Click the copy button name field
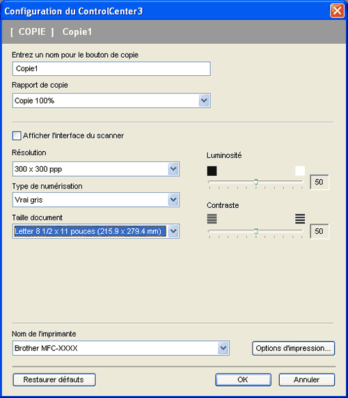 [111, 68]
